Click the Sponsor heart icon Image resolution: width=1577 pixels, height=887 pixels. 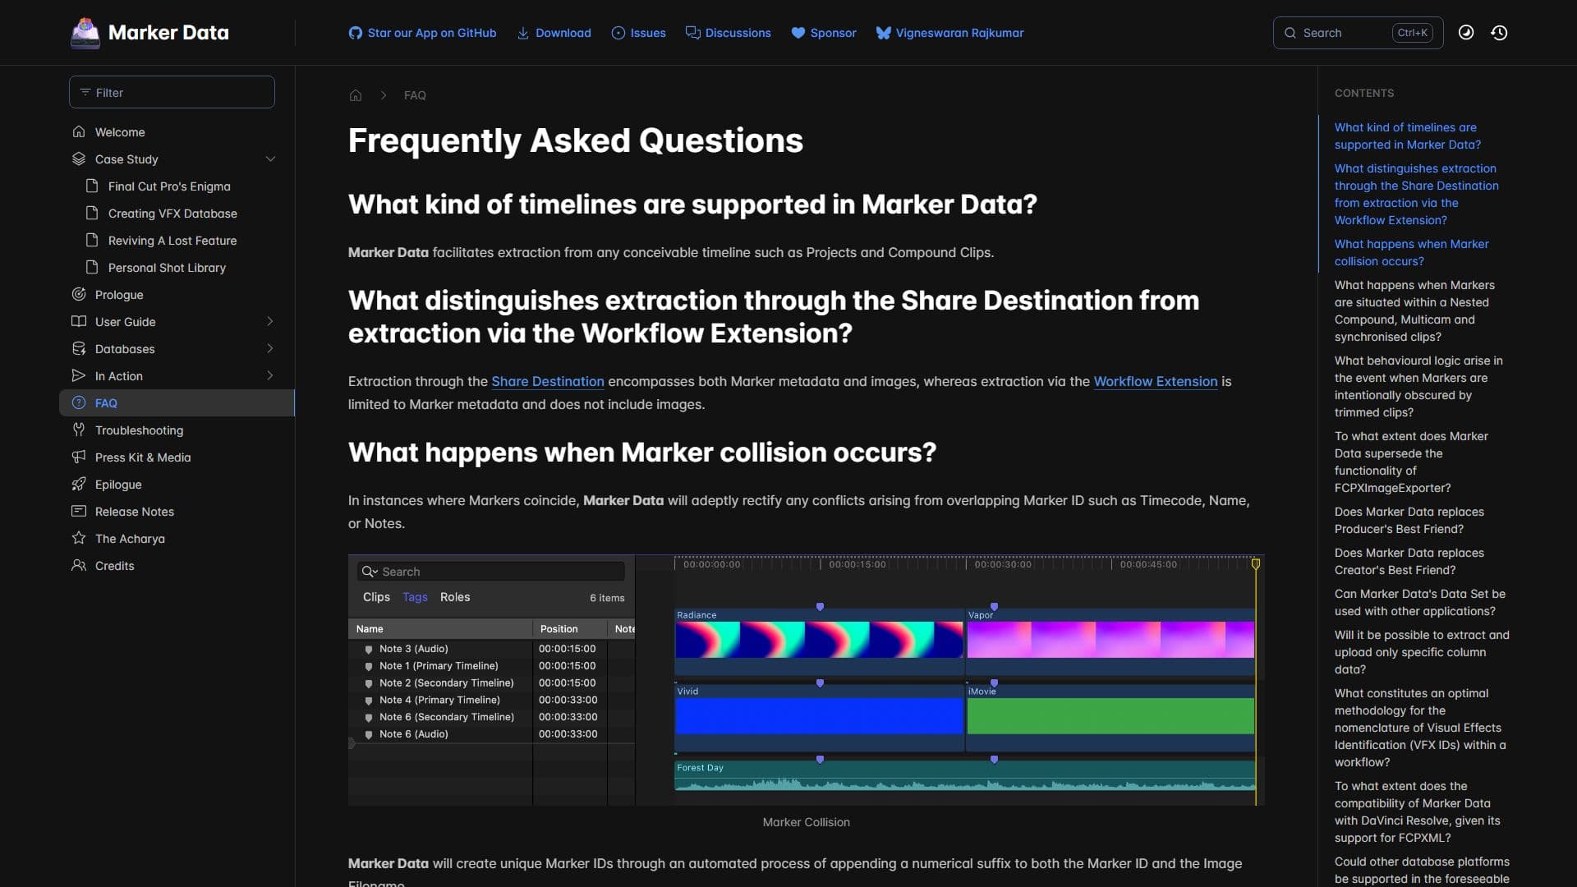(x=798, y=33)
